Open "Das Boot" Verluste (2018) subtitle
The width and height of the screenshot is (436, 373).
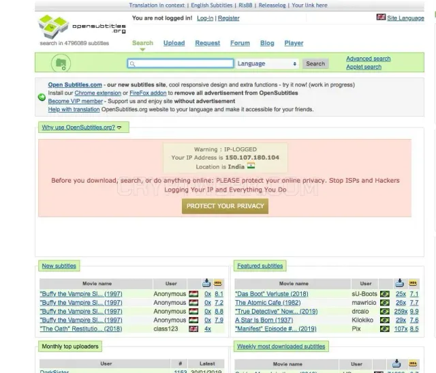[x=272, y=294]
